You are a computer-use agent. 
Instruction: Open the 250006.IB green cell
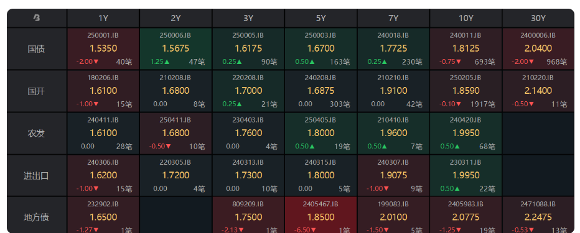click(x=175, y=48)
